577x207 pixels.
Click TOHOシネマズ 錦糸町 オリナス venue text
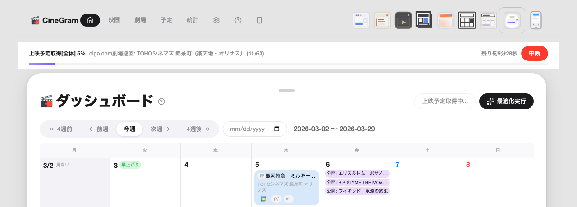click(285, 187)
